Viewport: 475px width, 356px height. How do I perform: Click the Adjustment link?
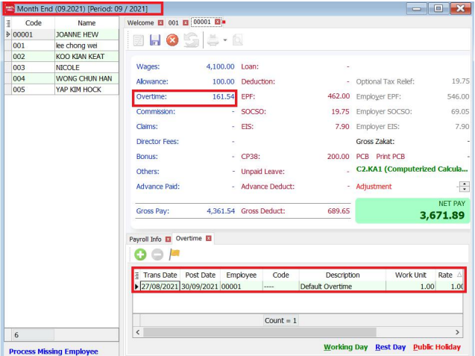point(374,187)
